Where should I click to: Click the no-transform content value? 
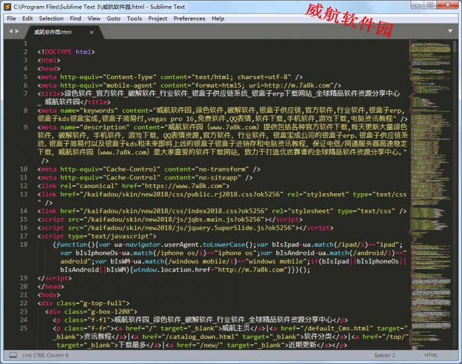(x=222, y=169)
